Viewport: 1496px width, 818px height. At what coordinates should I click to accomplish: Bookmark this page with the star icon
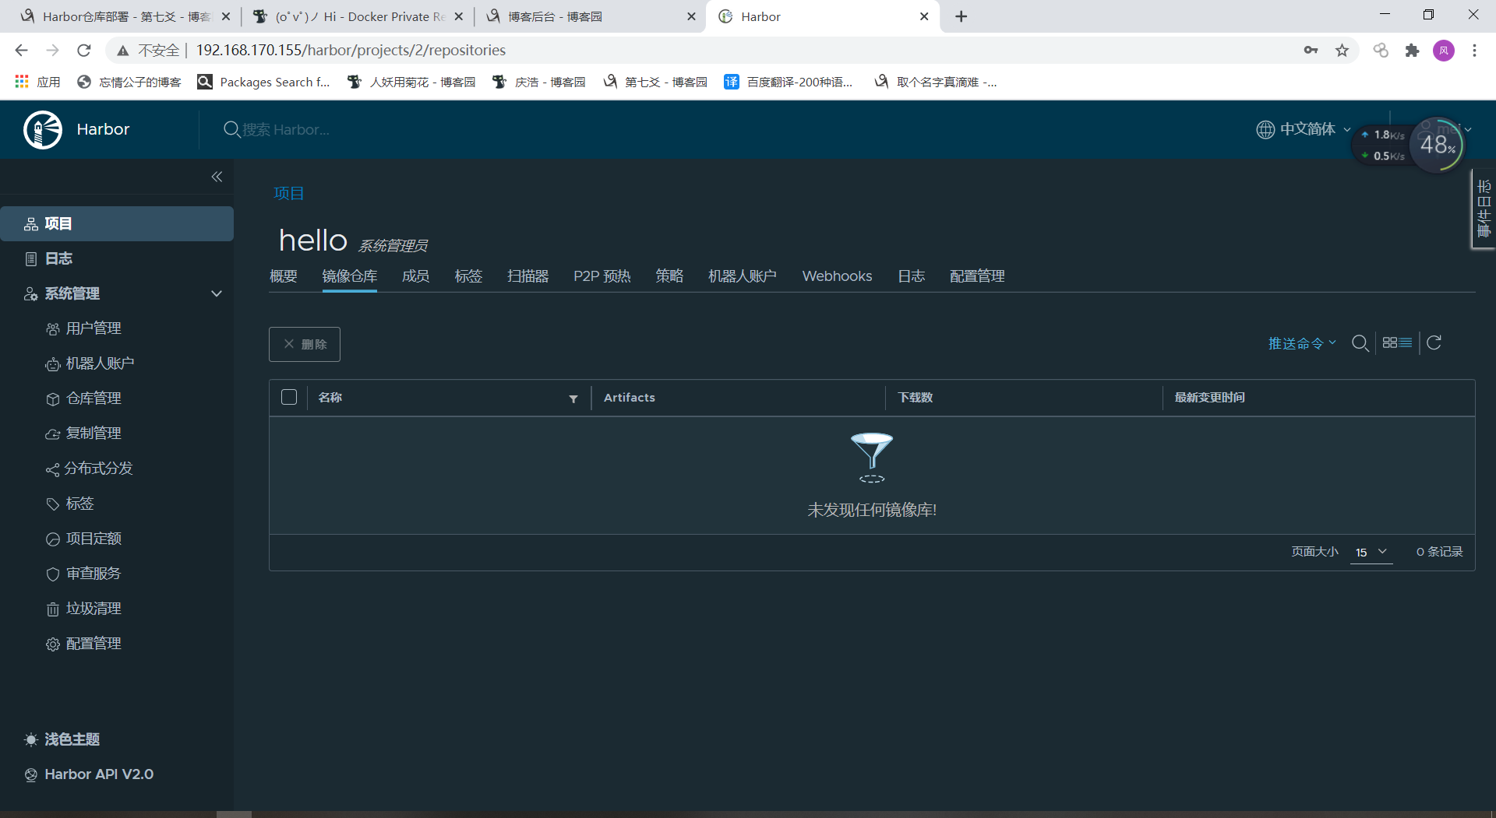point(1342,51)
